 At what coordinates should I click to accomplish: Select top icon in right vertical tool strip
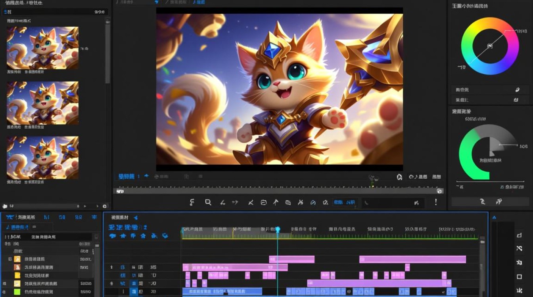point(519,235)
